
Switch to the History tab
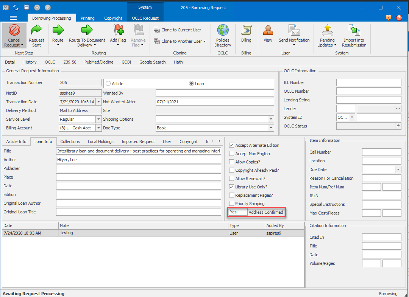[x=30, y=62]
